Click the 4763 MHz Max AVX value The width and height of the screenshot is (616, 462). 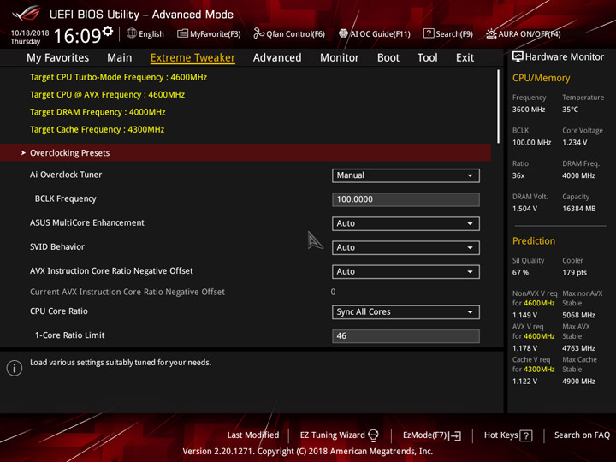pos(578,348)
